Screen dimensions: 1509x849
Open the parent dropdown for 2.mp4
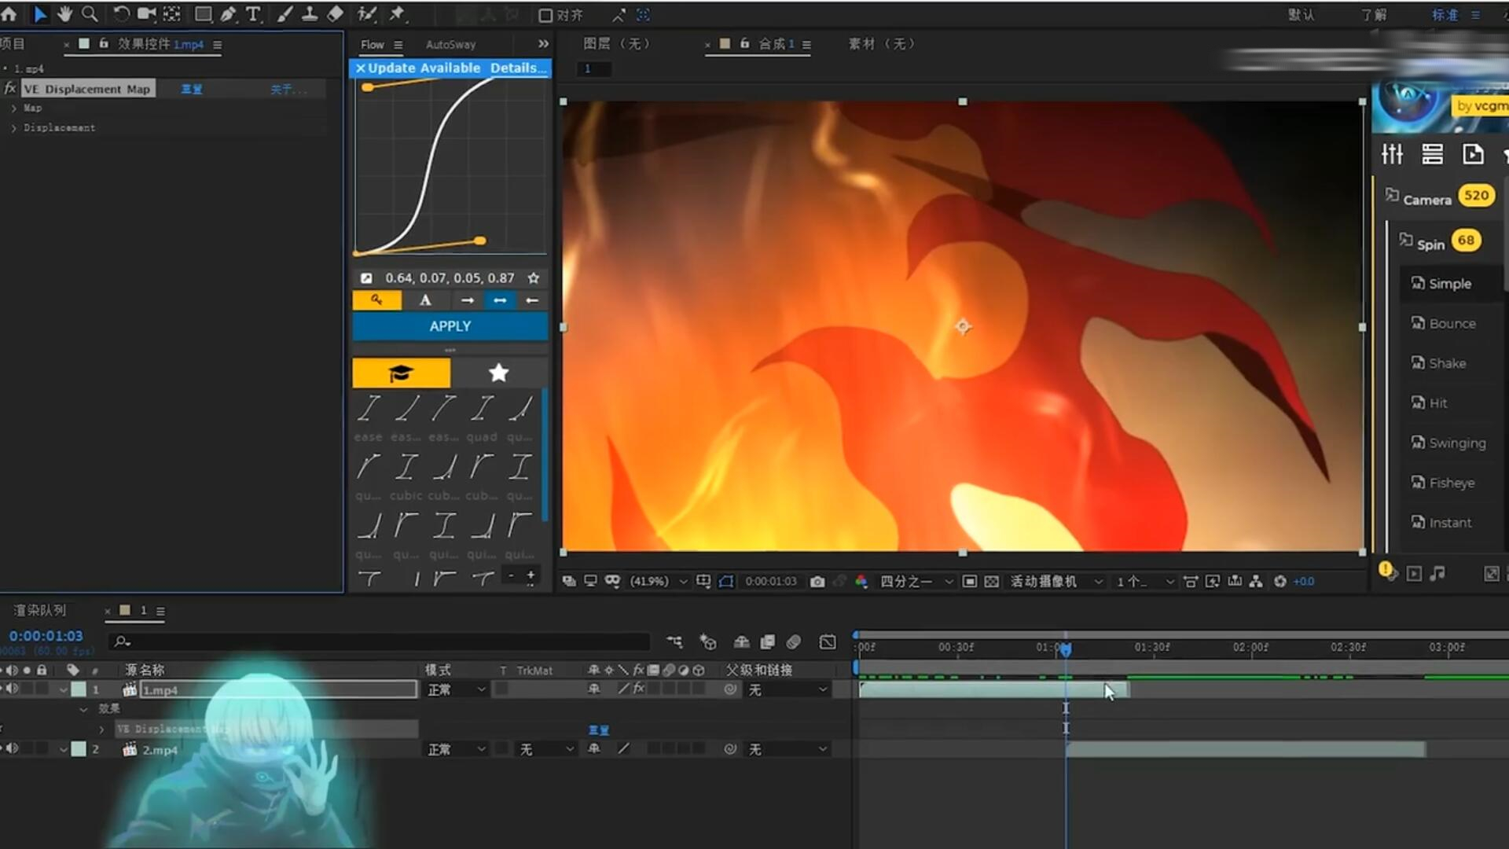click(x=787, y=749)
